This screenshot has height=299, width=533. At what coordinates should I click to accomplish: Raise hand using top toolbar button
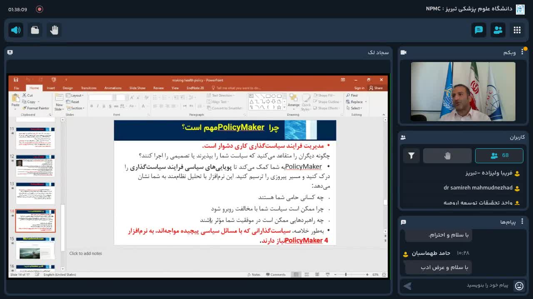click(54, 30)
